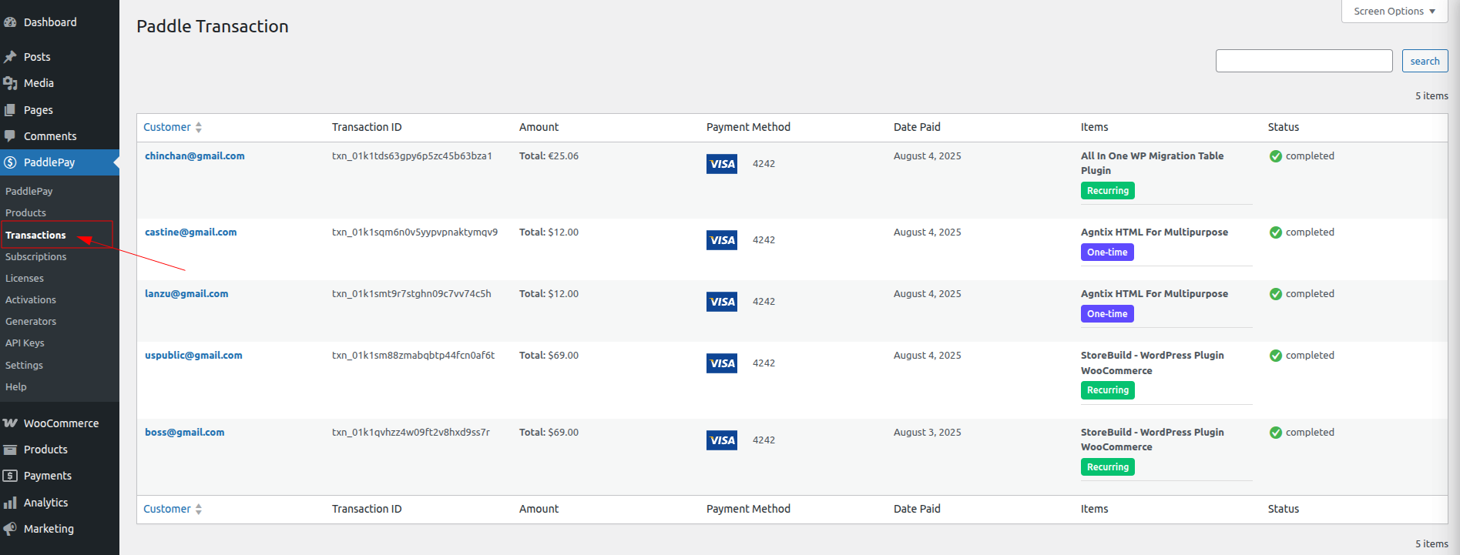Sort by Customer using header sort arrows

pos(199,128)
